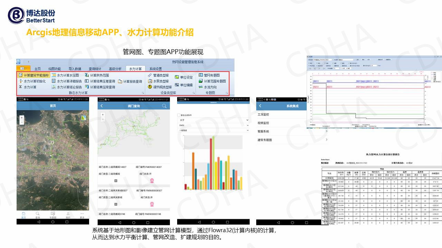Image resolution: width=442 pixels, height=248 pixels.
Task: Tap the search magnifier in 阀门查询 header
Action: pyautogui.click(x=164, y=106)
